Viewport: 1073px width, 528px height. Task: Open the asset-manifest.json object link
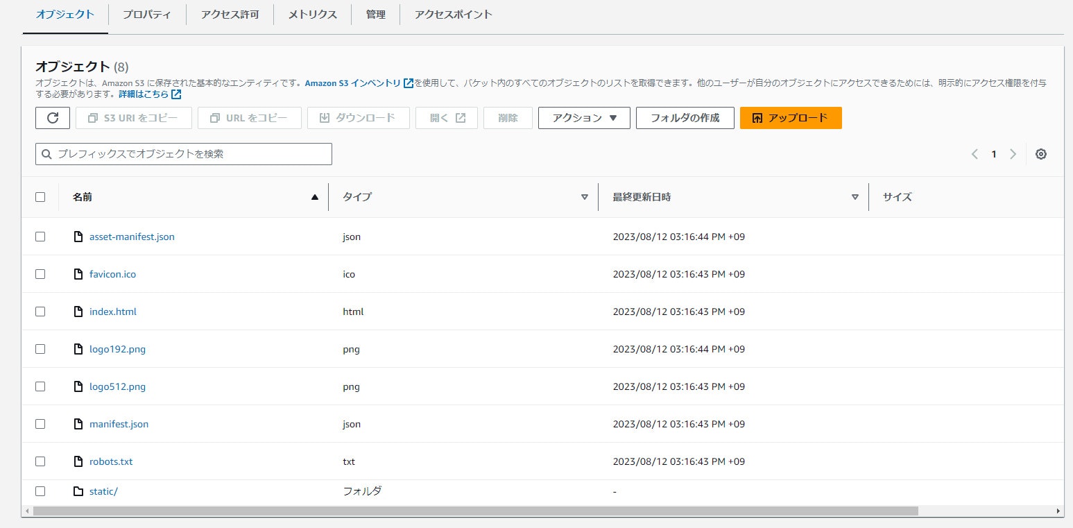click(132, 237)
